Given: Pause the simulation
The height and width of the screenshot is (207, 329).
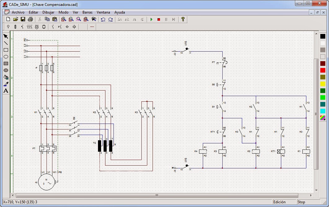Looking at the screenshot, I should click(166, 19).
